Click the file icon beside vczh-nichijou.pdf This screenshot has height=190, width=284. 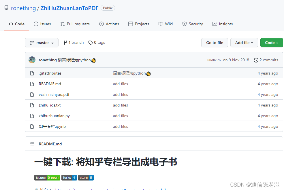pos(32,94)
